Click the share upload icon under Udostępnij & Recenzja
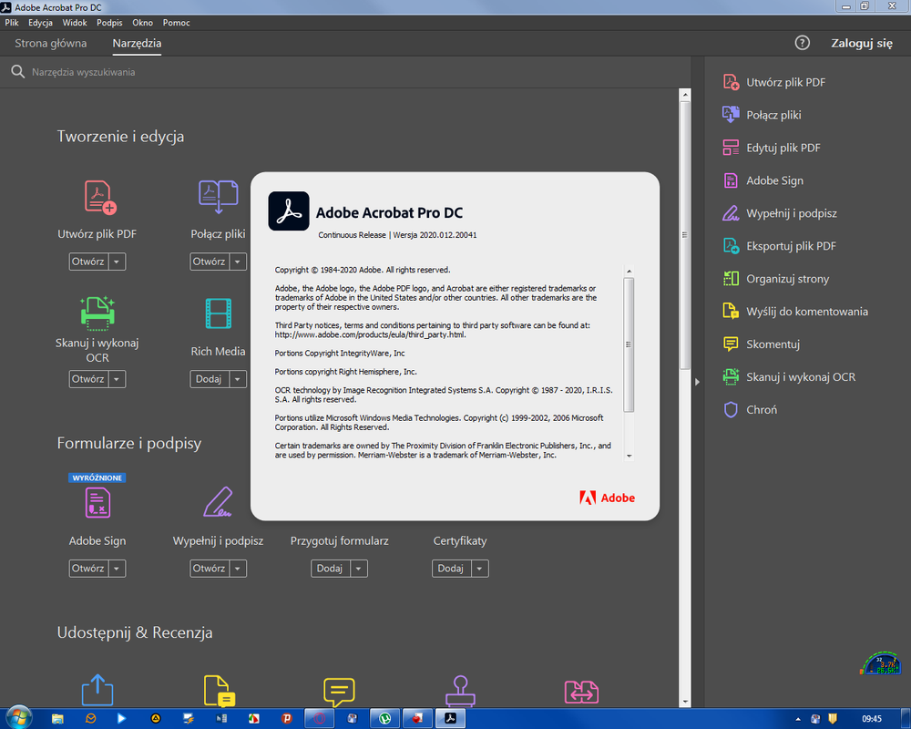 (x=97, y=690)
